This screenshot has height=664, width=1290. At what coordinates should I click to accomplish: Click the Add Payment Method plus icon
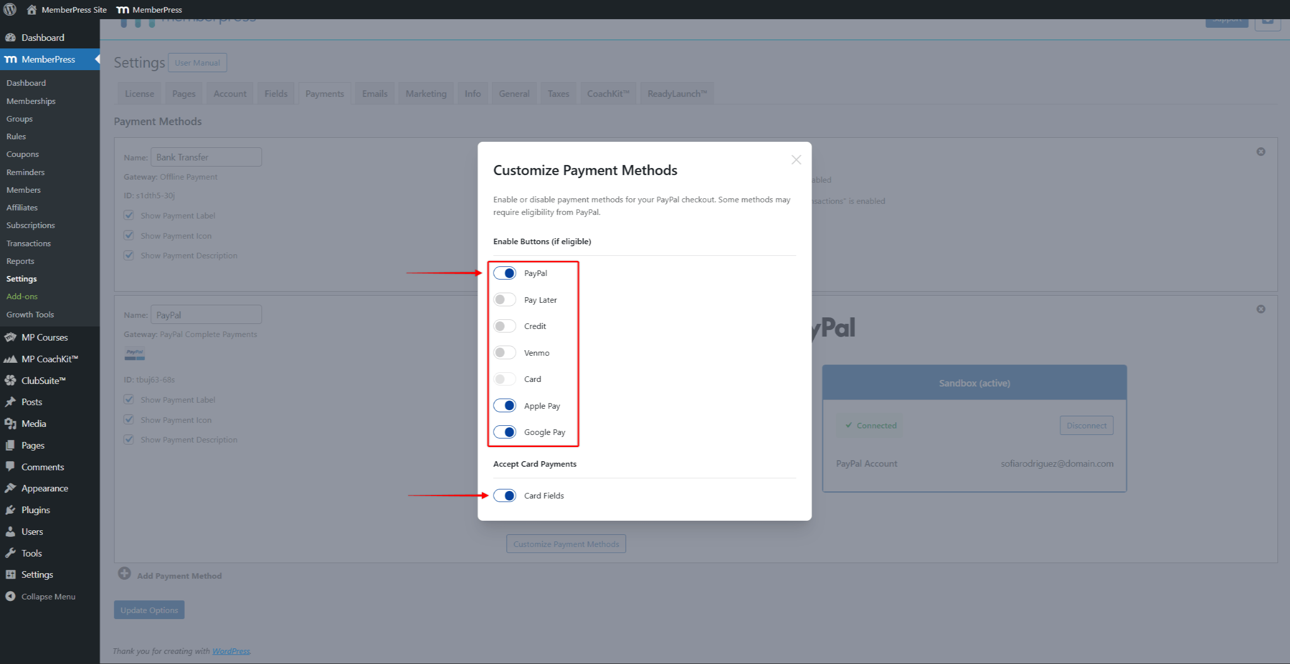pos(124,573)
